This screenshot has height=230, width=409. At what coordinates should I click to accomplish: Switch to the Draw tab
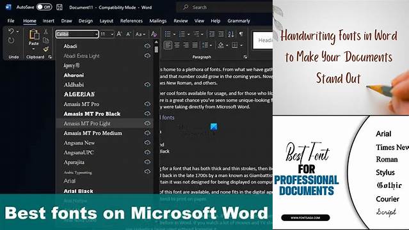(67, 21)
